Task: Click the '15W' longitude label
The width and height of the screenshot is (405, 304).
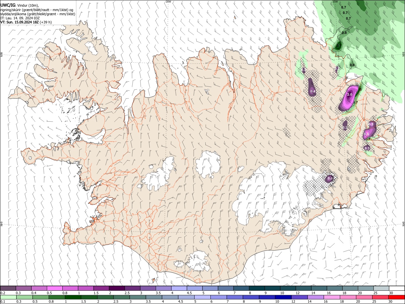Action: click(x=335, y=2)
